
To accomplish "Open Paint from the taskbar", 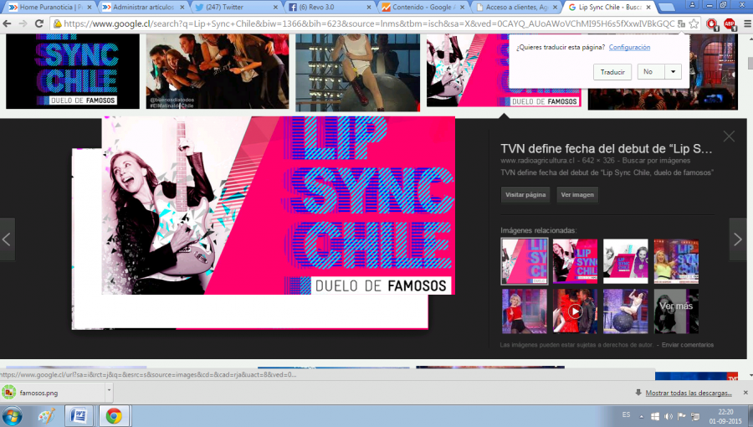I will (47, 416).
